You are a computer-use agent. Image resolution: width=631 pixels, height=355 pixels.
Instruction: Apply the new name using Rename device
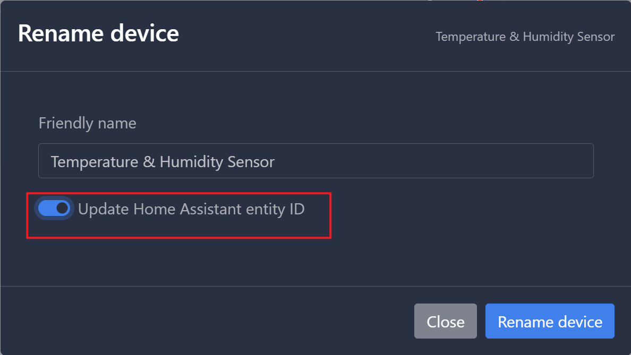coord(549,321)
